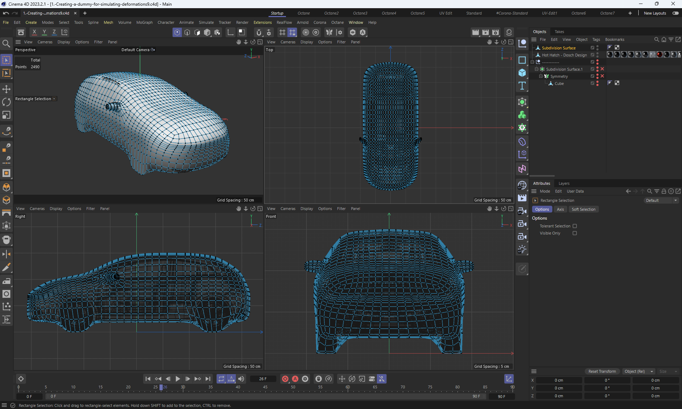Lock the X axis icon
682x409 pixels.
(x=34, y=32)
